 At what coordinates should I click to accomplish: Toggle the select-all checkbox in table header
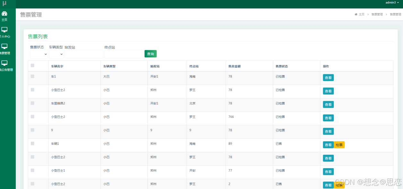32,66
